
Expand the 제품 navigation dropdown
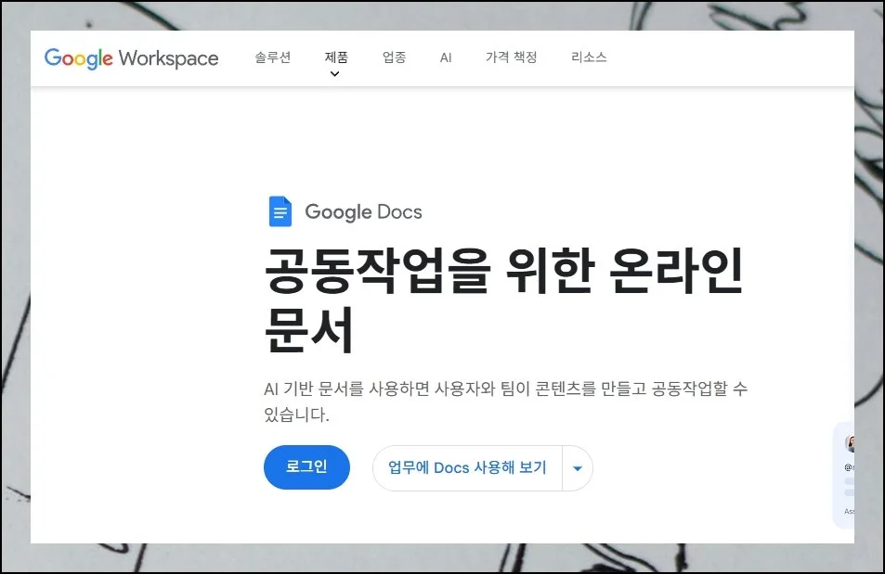point(334,57)
